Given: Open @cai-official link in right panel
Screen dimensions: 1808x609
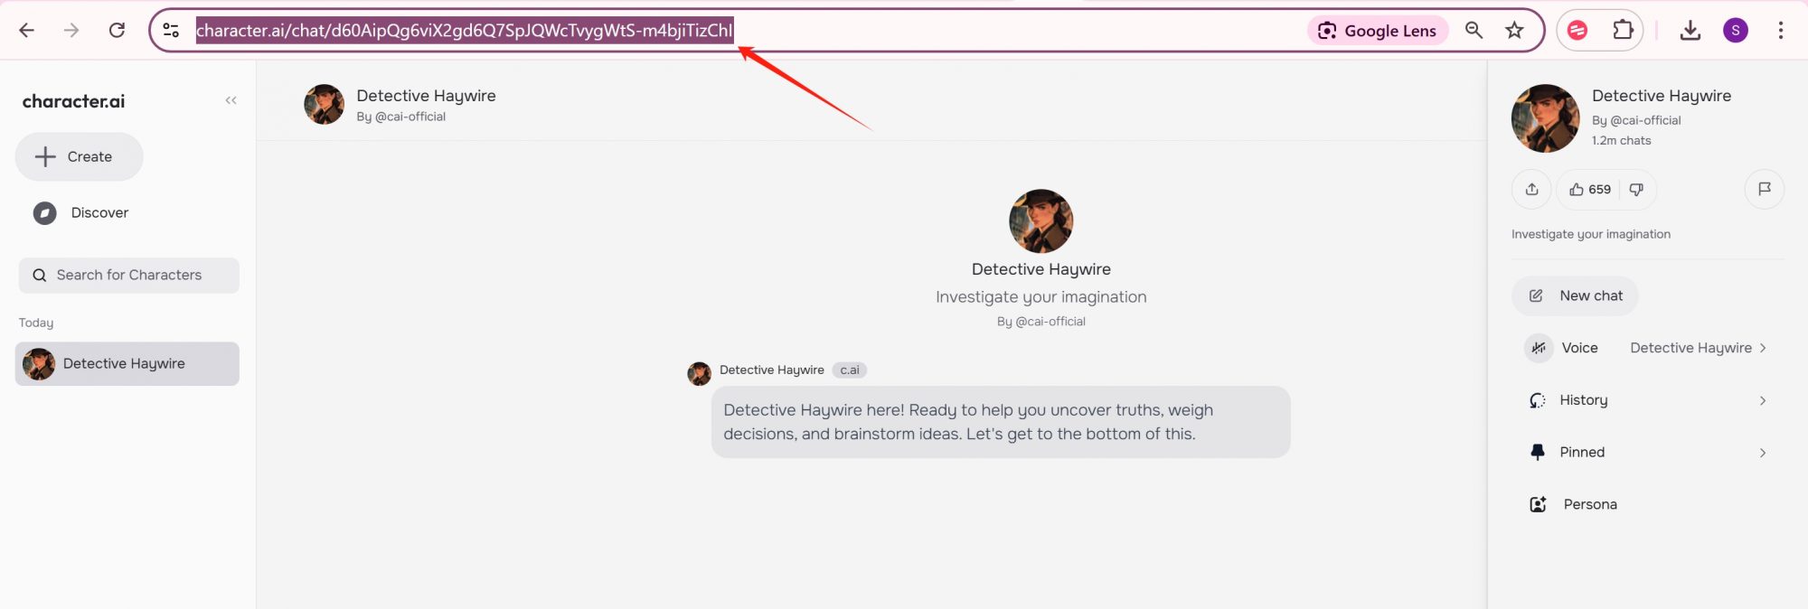Looking at the screenshot, I should pos(1645,120).
